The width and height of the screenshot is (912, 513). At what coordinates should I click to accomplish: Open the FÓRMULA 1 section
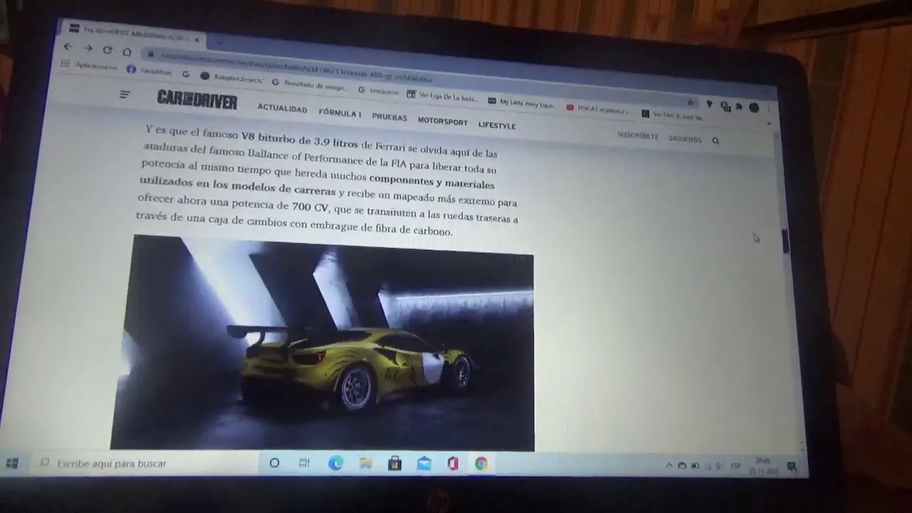(x=340, y=113)
